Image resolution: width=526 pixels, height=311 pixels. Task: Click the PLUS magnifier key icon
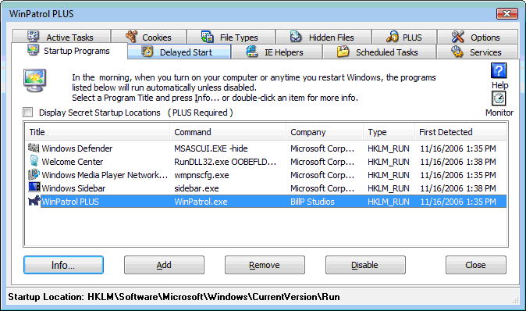[392, 36]
